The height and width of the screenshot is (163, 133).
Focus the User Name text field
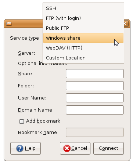95,98
